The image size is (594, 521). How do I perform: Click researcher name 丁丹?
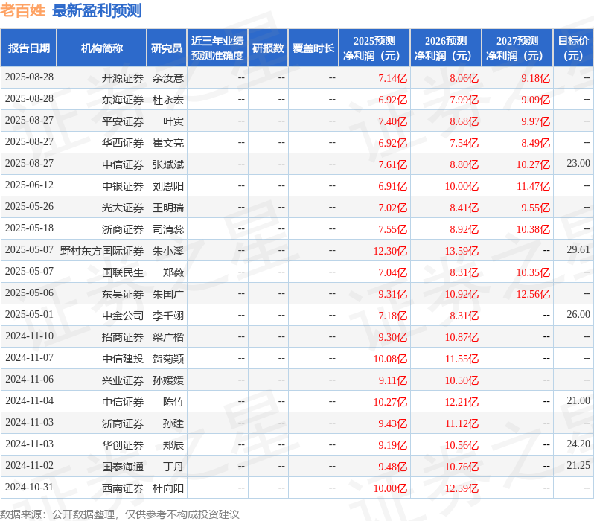(173, 467)
